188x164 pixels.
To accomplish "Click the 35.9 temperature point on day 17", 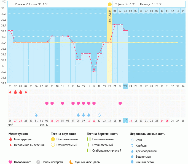I will pyautogui.click(x=94, y=71).
